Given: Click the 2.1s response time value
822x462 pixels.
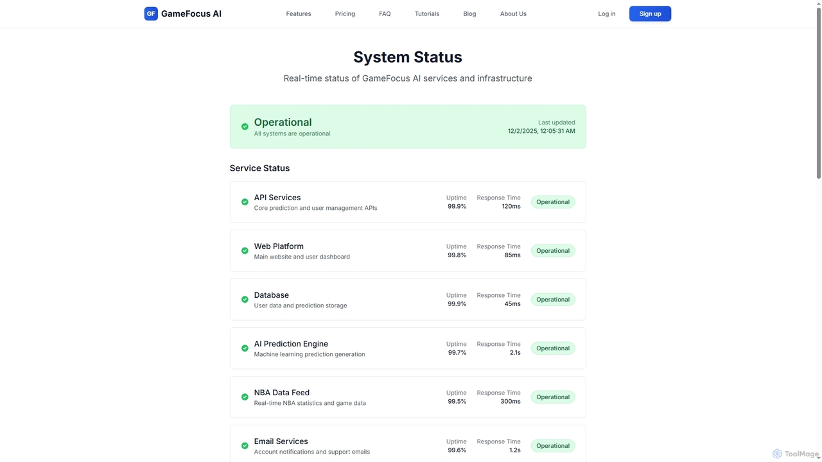Looking at the screenshot, I should tap(515, 353).
